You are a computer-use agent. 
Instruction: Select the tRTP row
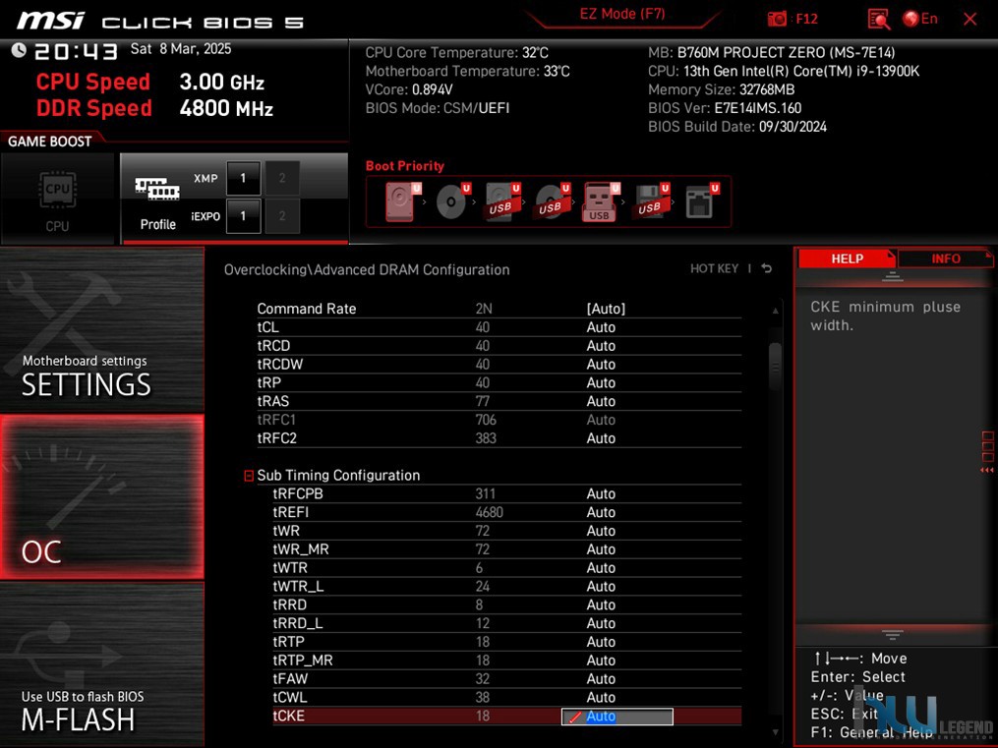pos(506,641)
